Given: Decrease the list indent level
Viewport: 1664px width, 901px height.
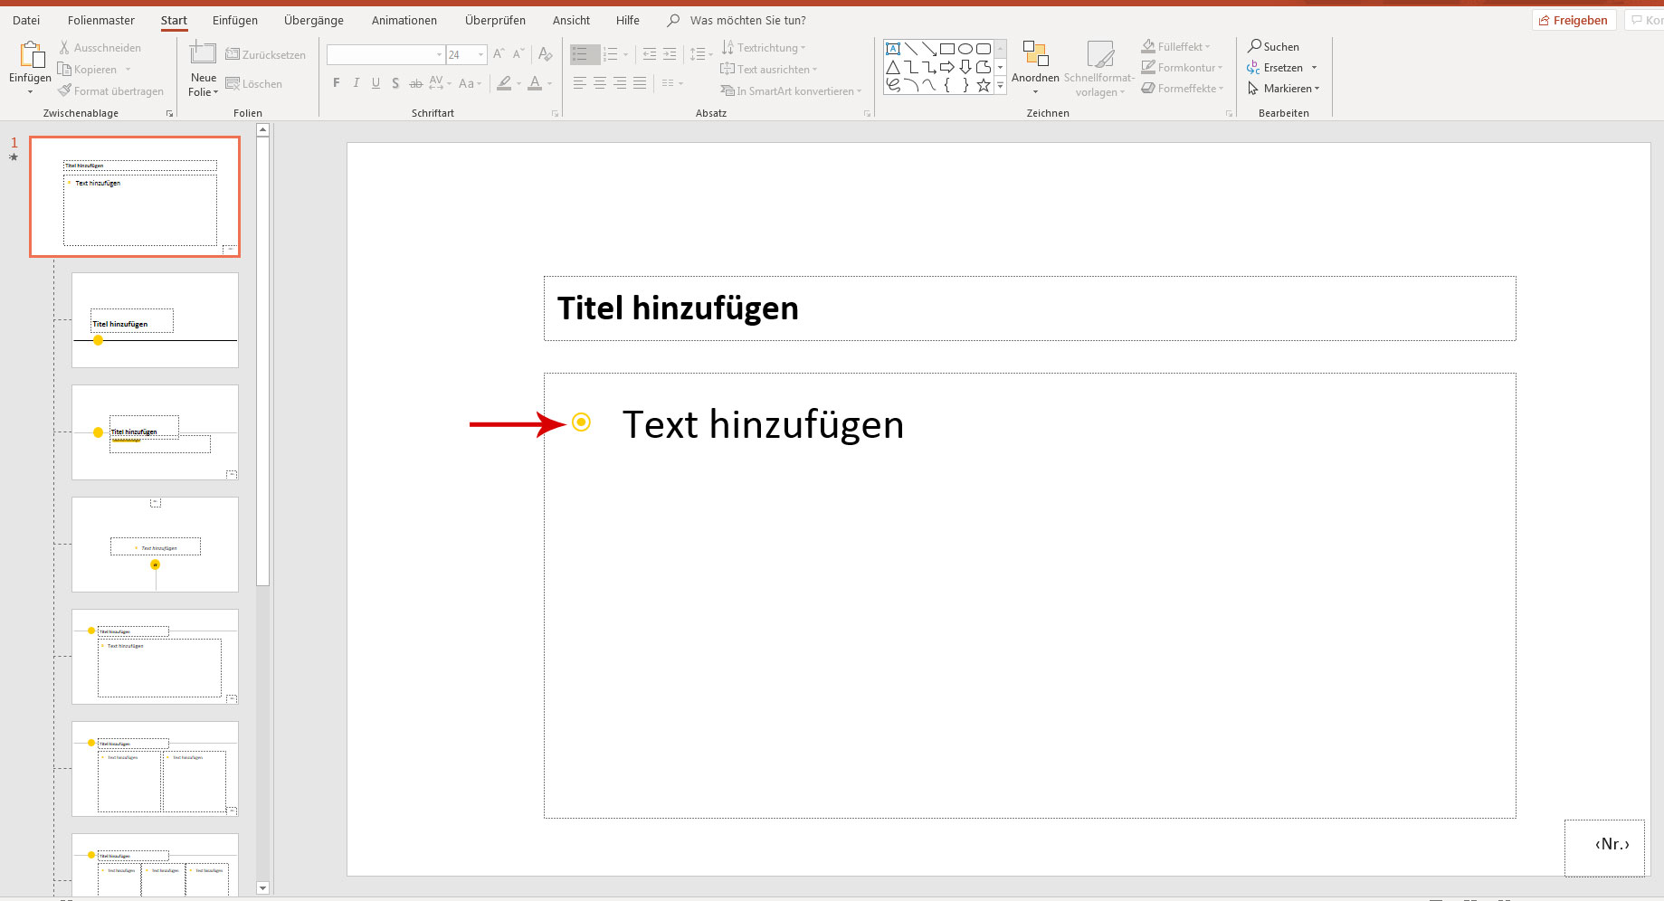Looking at the screenshot, I should click(x=650, y=54).
